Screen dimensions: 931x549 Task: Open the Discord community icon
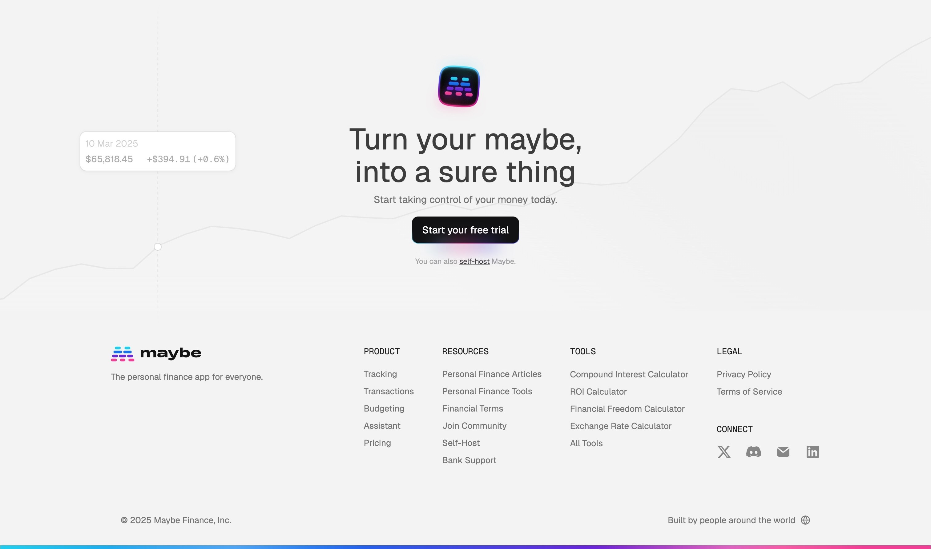point(753,452)
